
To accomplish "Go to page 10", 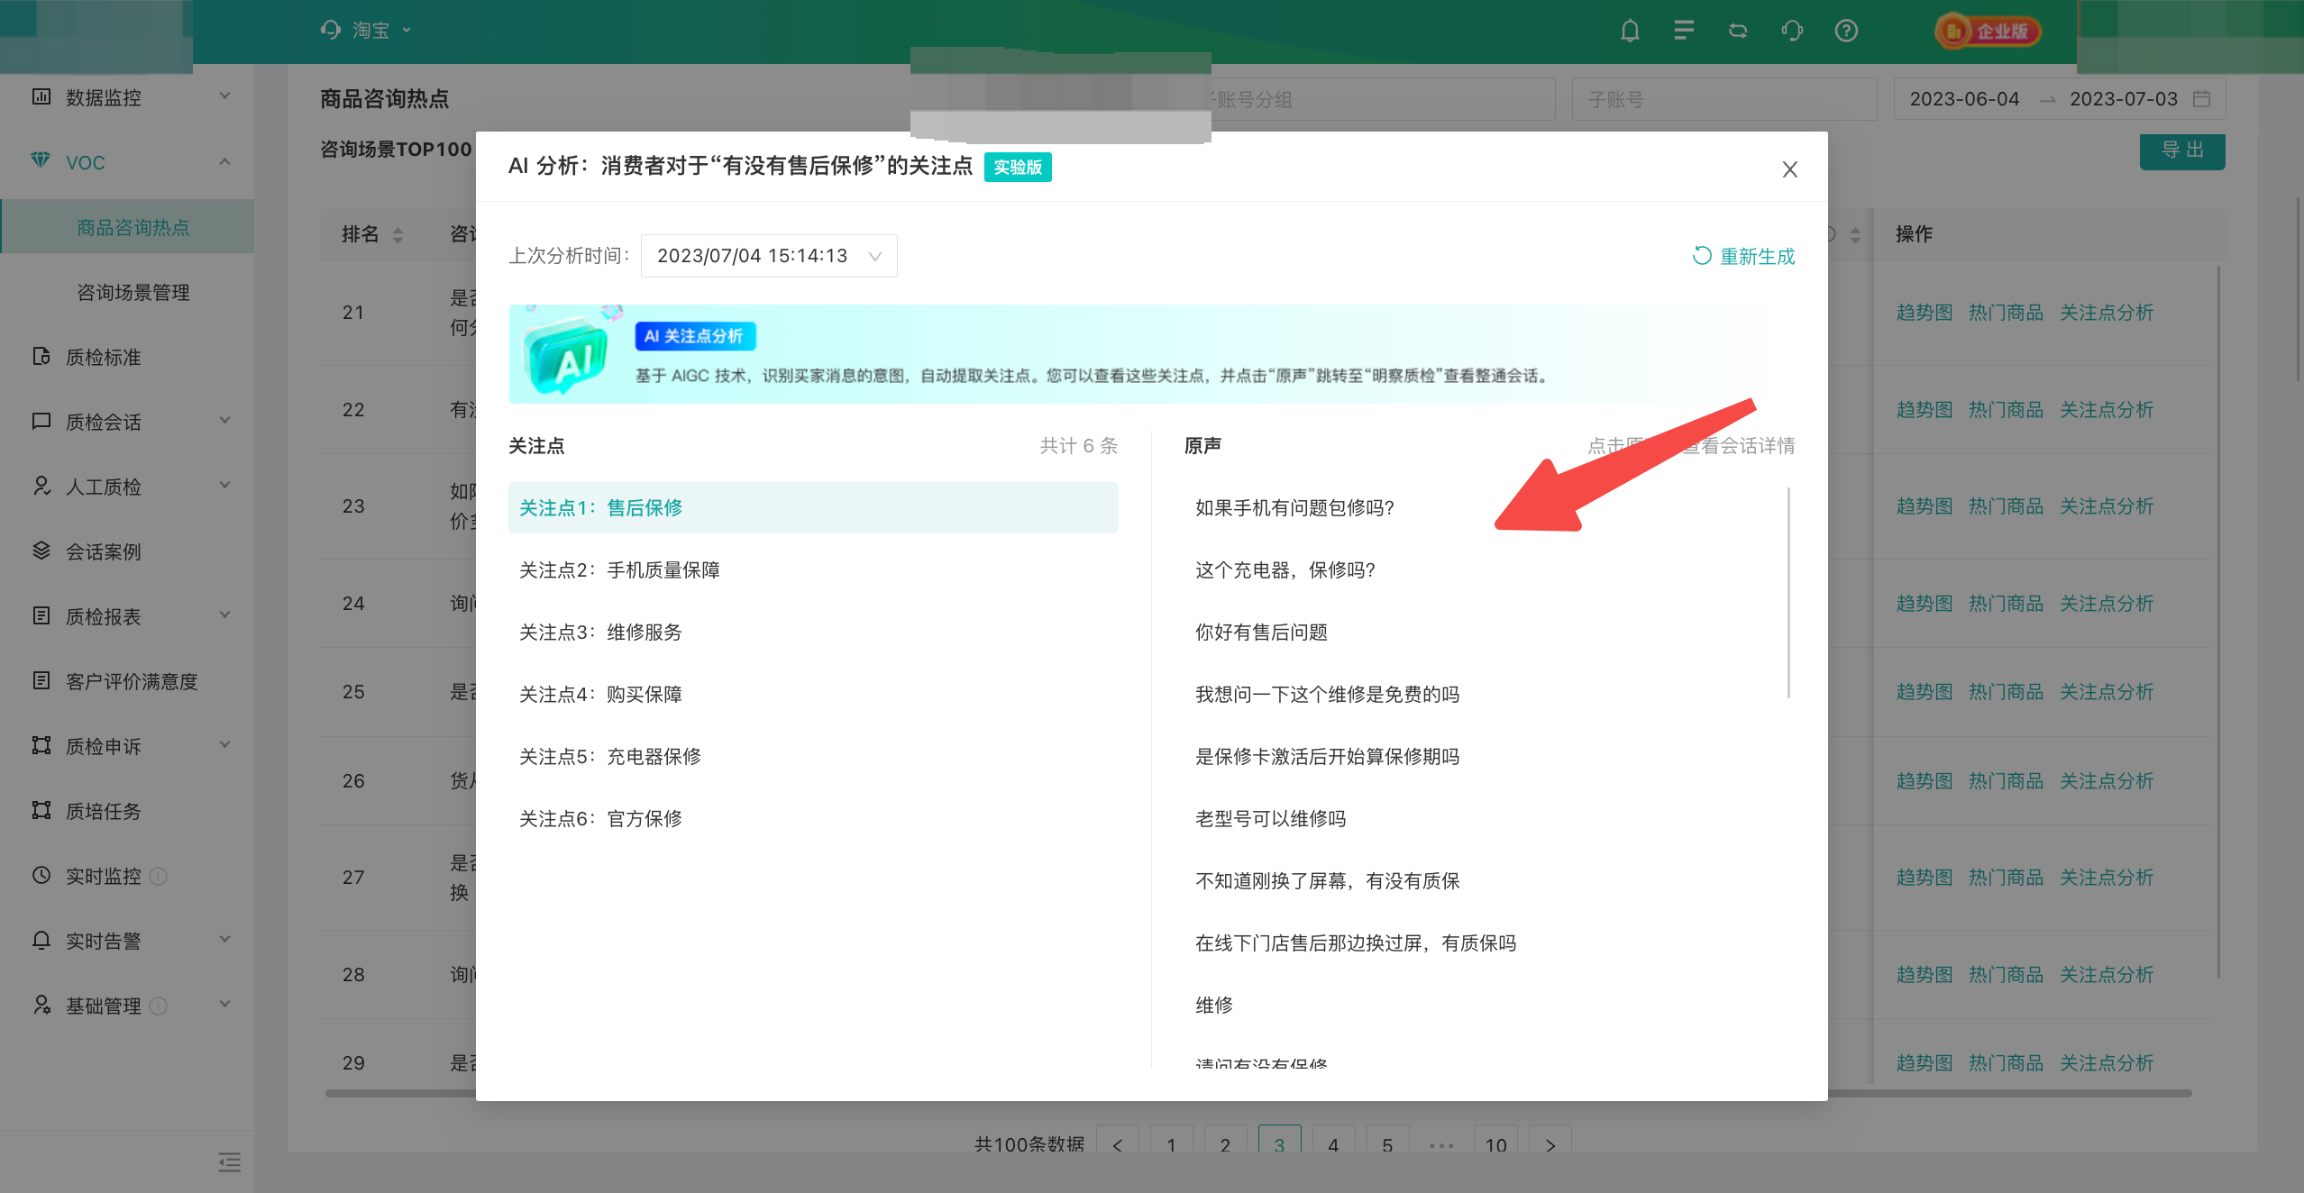I will [1495, 1144].
